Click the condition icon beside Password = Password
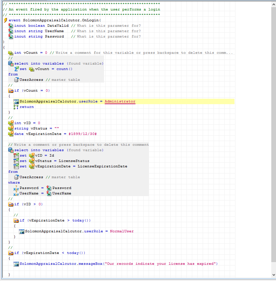This screenshot has height=281, width=276. tap(16, 188)
